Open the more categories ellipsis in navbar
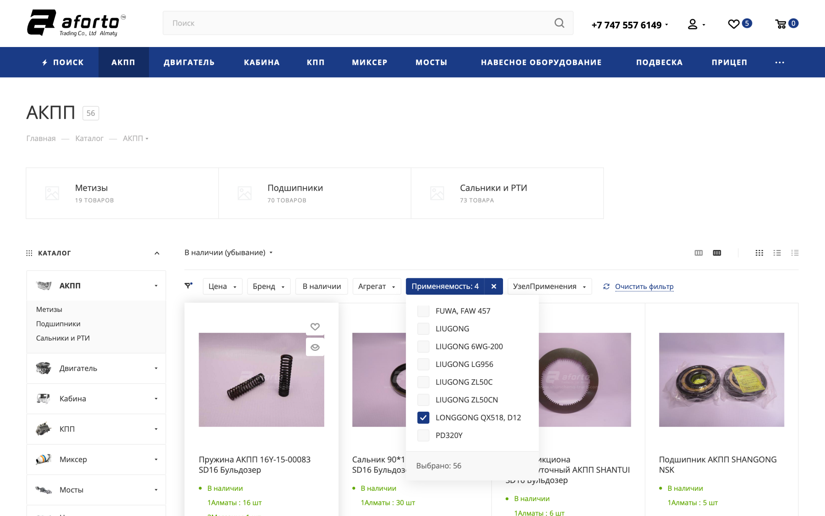This screenshot has width=825, height=516. [x=780, y=62]
